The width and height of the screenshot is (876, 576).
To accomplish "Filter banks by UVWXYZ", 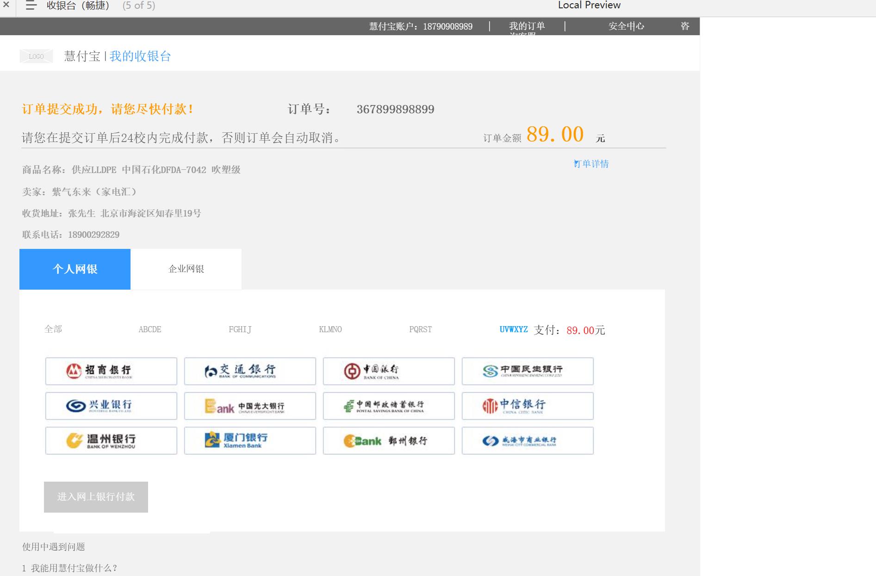I will [x=514, y=329].
